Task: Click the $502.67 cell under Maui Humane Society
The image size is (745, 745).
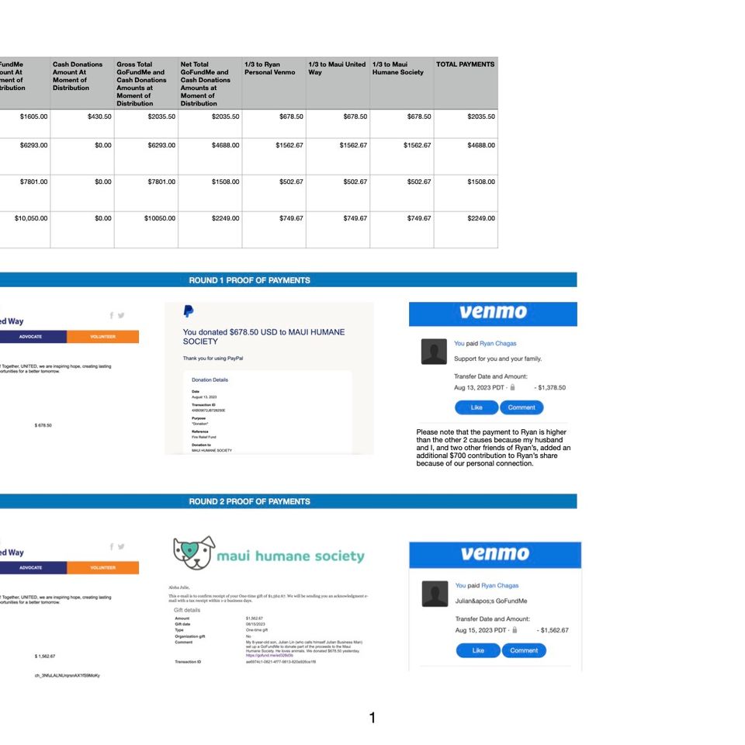Action: pos(401,193)
